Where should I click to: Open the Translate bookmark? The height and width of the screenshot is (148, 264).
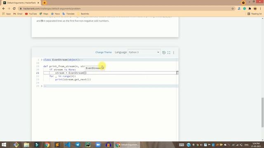tap(68, 14)
